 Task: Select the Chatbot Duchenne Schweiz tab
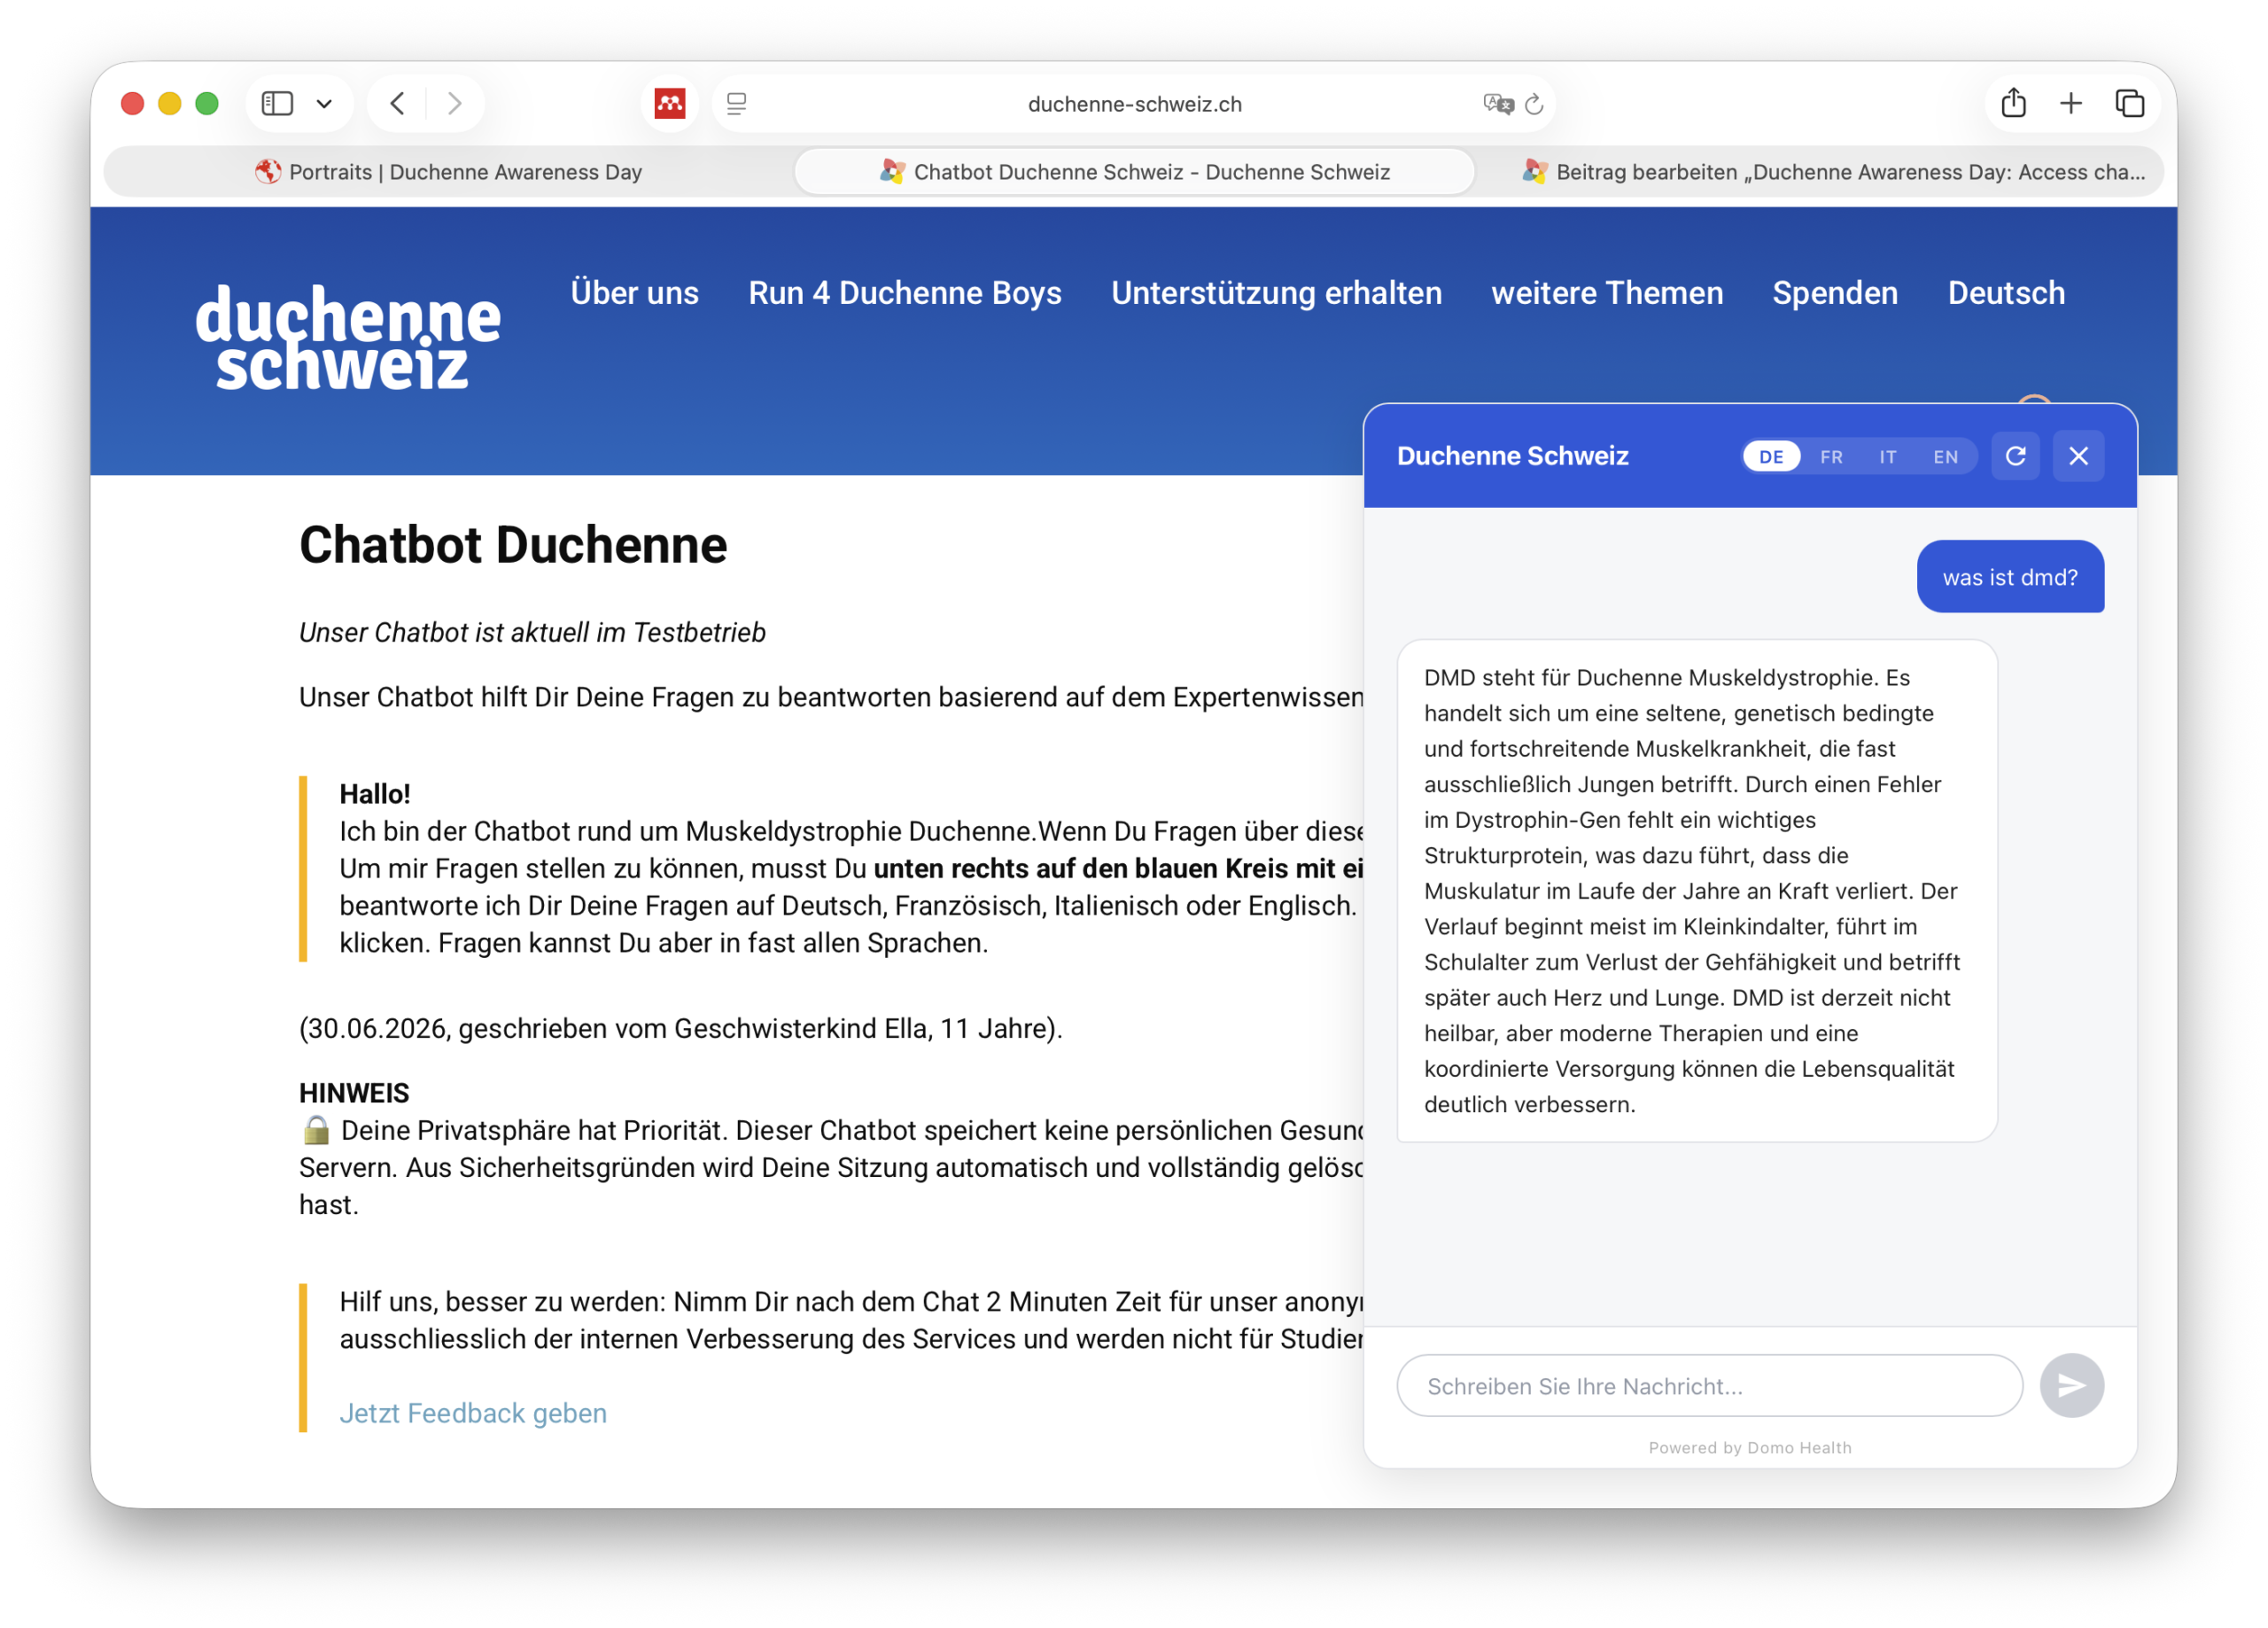pos(1134,172)
